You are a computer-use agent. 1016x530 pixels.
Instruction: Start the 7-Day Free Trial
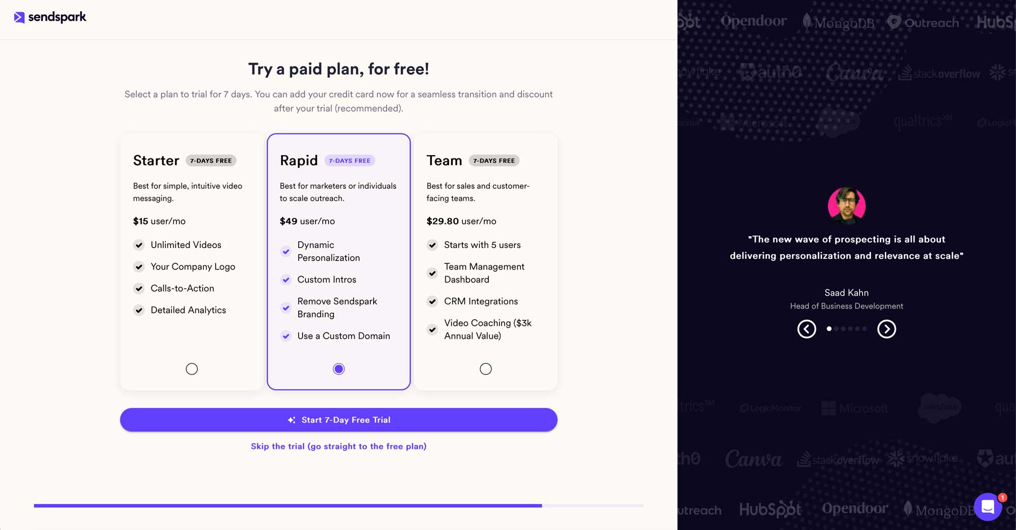click(x=339, y=419)
